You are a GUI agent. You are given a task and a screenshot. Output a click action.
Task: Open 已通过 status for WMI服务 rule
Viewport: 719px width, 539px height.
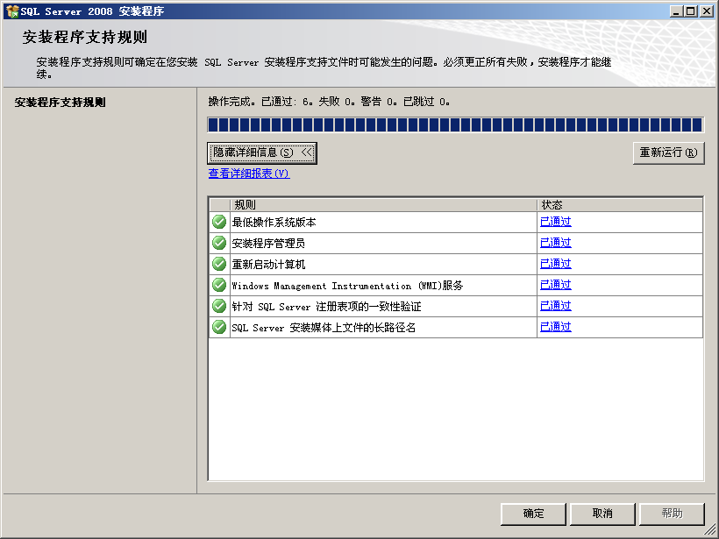[x=556, y=285]
